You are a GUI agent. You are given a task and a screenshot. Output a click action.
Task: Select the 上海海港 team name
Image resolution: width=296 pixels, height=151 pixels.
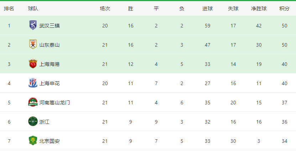[x=50, y=64]
